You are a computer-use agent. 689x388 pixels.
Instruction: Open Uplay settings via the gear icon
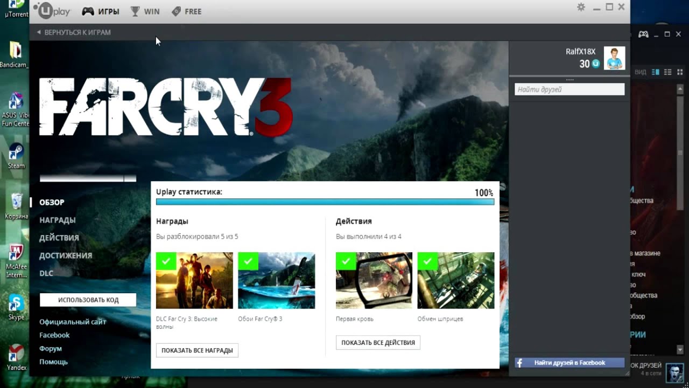pyautogui.click(x=581, y=7)
